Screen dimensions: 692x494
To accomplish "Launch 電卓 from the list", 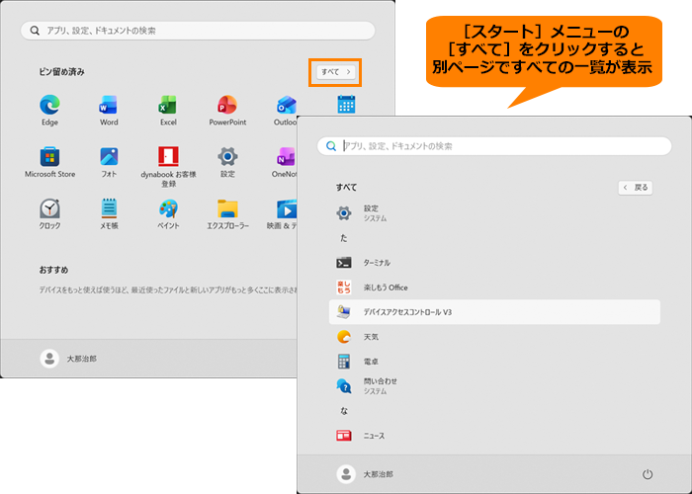I will (x=494, y=362).
